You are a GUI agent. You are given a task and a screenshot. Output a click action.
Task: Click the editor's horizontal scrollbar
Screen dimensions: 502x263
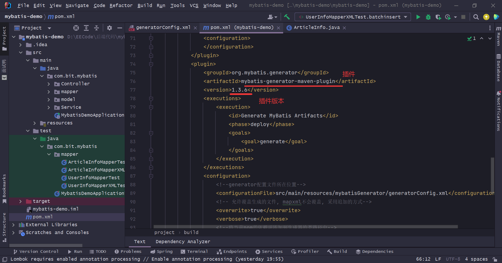coord(306,227)
